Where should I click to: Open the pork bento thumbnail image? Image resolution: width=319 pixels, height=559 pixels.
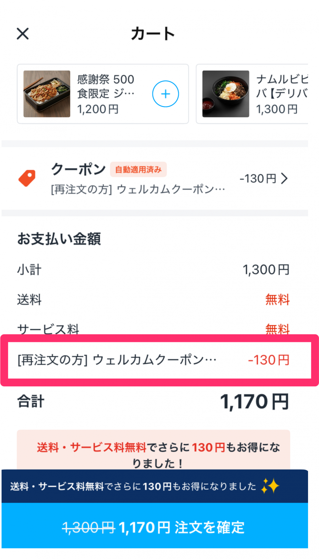(x=47, y=94)
